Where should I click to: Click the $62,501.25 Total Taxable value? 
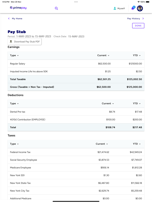tap(104, 79)
